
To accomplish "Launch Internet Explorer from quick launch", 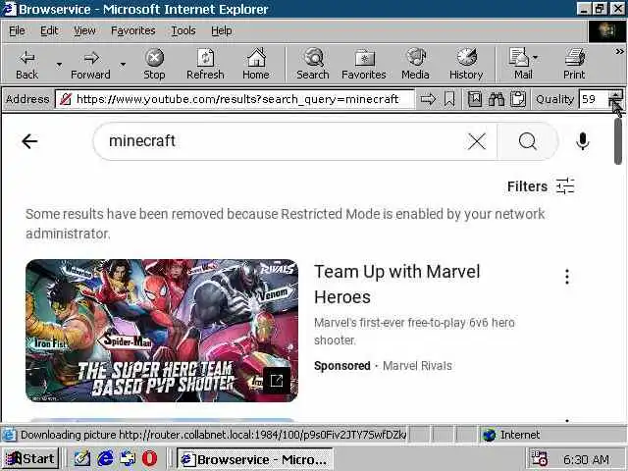I will click(x=105, y=458).
